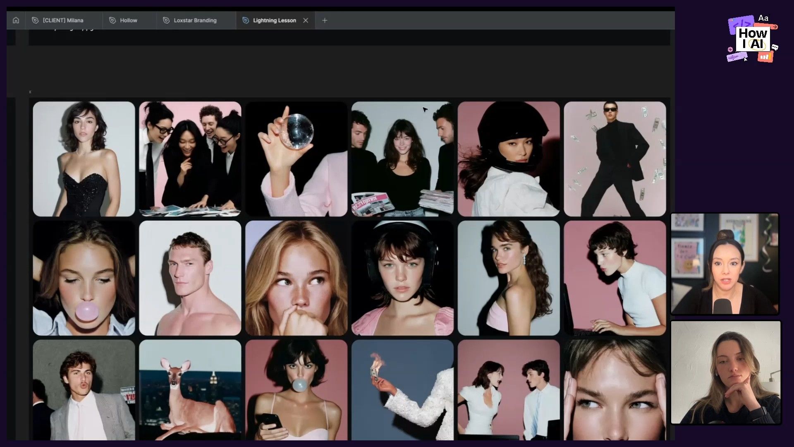Click the Hollow tab's file icon
This screenshot has height=447, width=794.
pyautogui.click(x=112, y=20)
